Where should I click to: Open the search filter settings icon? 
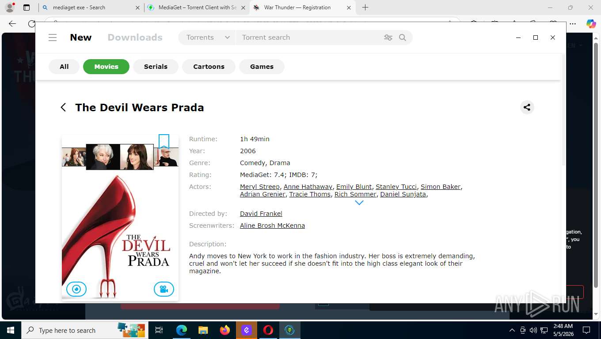point(388,38)
